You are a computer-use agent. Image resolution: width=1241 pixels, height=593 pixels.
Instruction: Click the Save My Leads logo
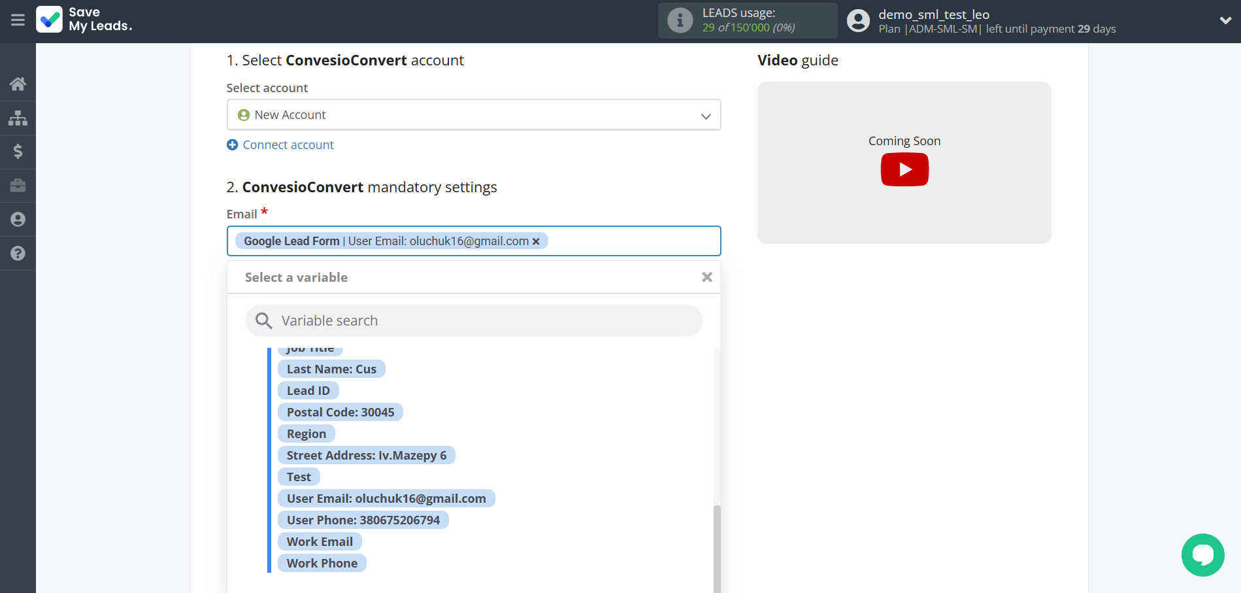click(x=84, y=20)
